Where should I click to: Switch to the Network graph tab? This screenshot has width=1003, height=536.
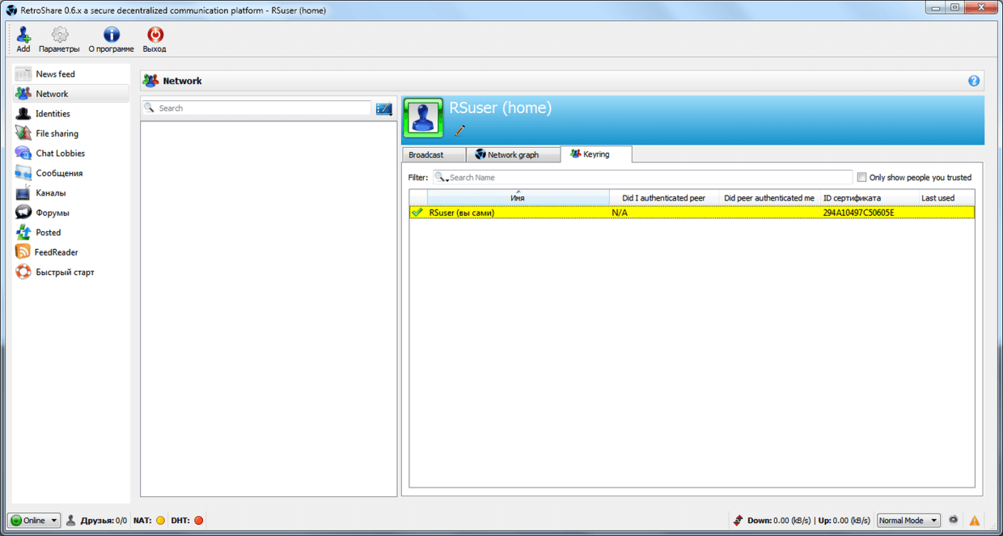513,154
